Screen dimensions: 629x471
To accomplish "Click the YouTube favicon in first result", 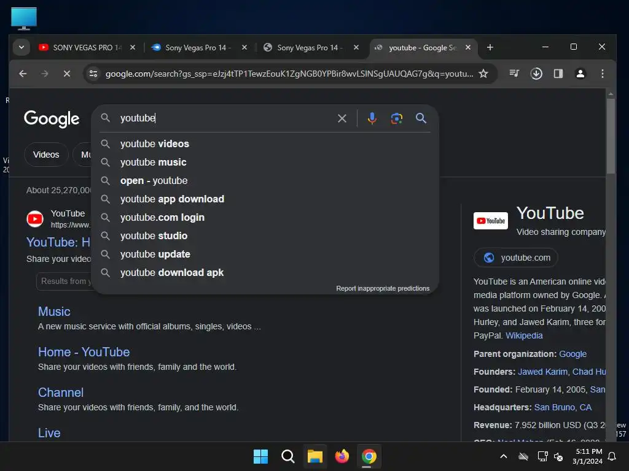I will click(x=35, y=219).
